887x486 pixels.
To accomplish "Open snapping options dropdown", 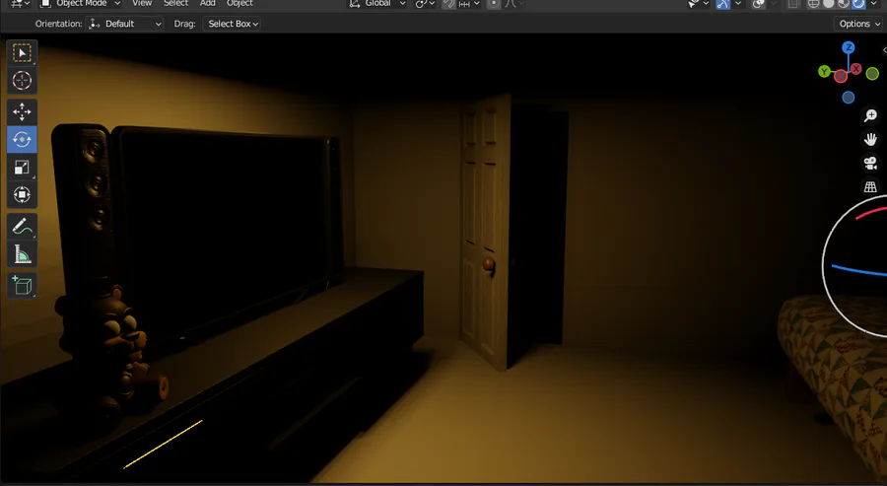I will point(469,4).
